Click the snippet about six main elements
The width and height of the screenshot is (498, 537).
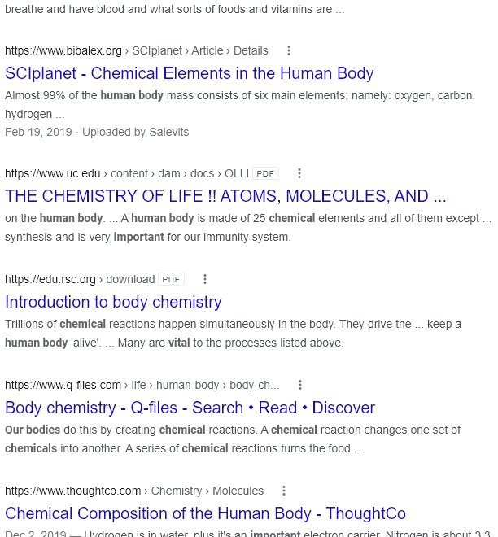tap(240, 104)
